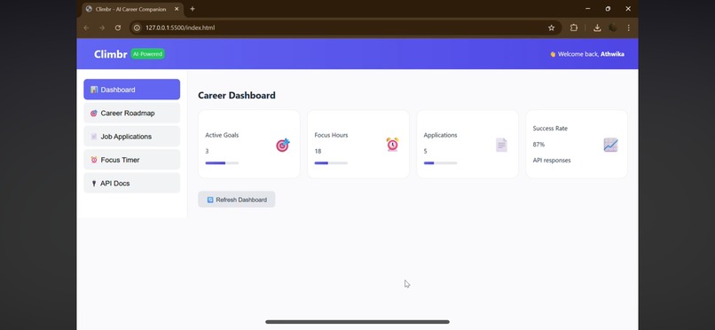
Task: Click the Applications progress bar
Action: [441, 162]
